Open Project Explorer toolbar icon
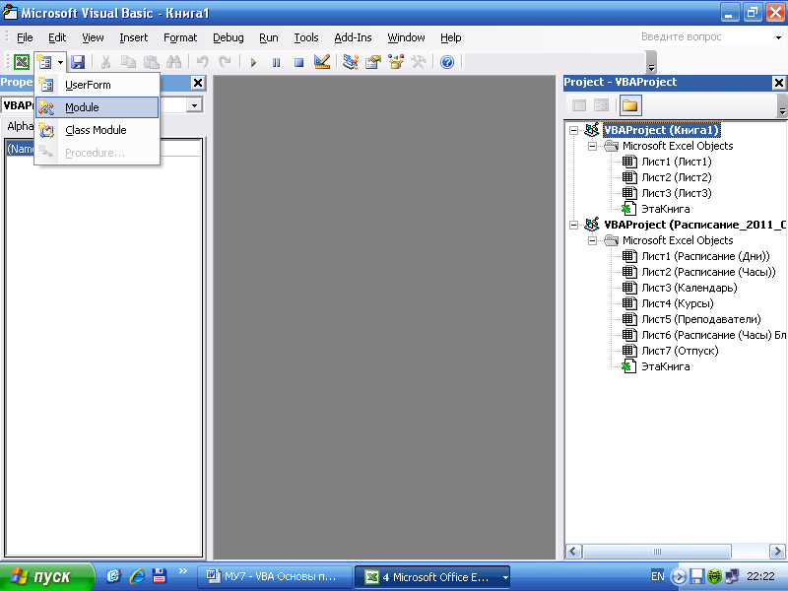788x591 pixels. (351, 62)
